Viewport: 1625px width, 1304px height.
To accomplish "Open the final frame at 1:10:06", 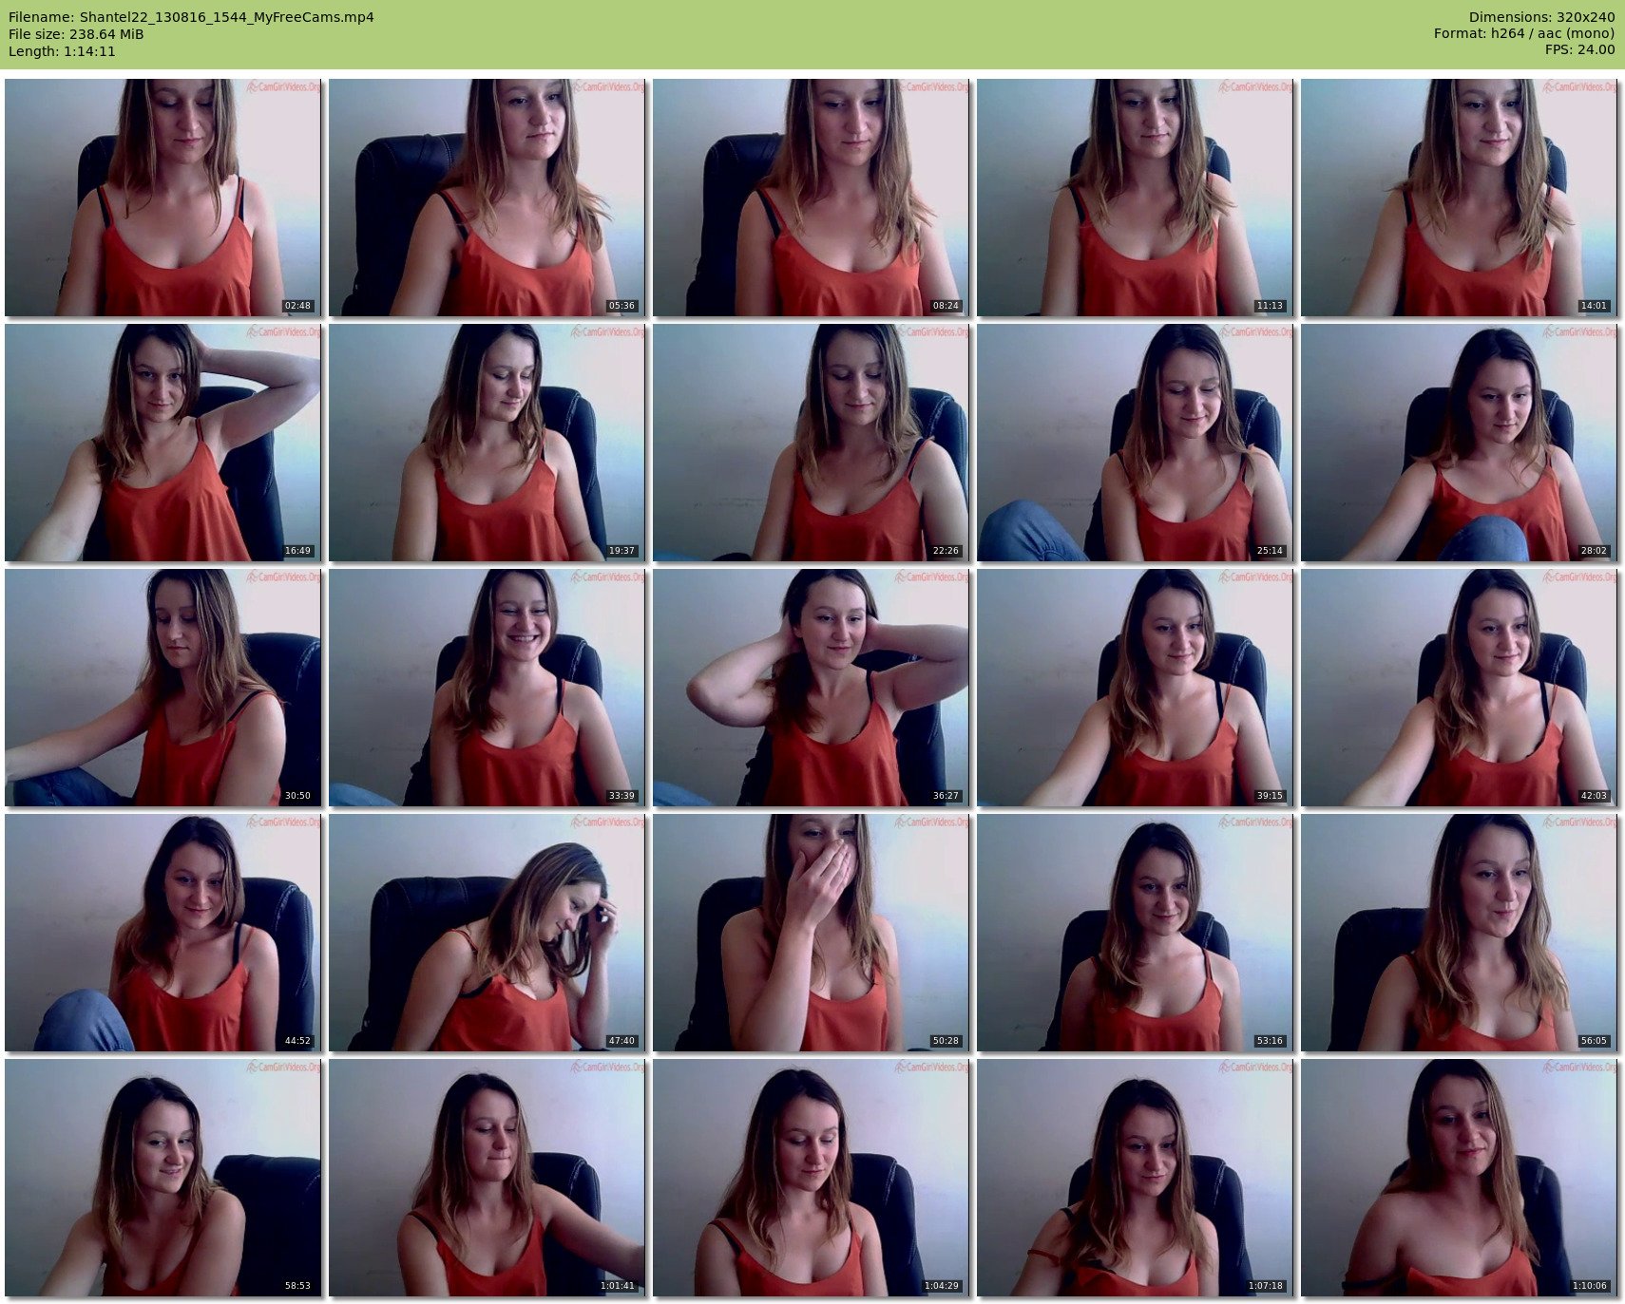I will [x=1459, y=1177].
